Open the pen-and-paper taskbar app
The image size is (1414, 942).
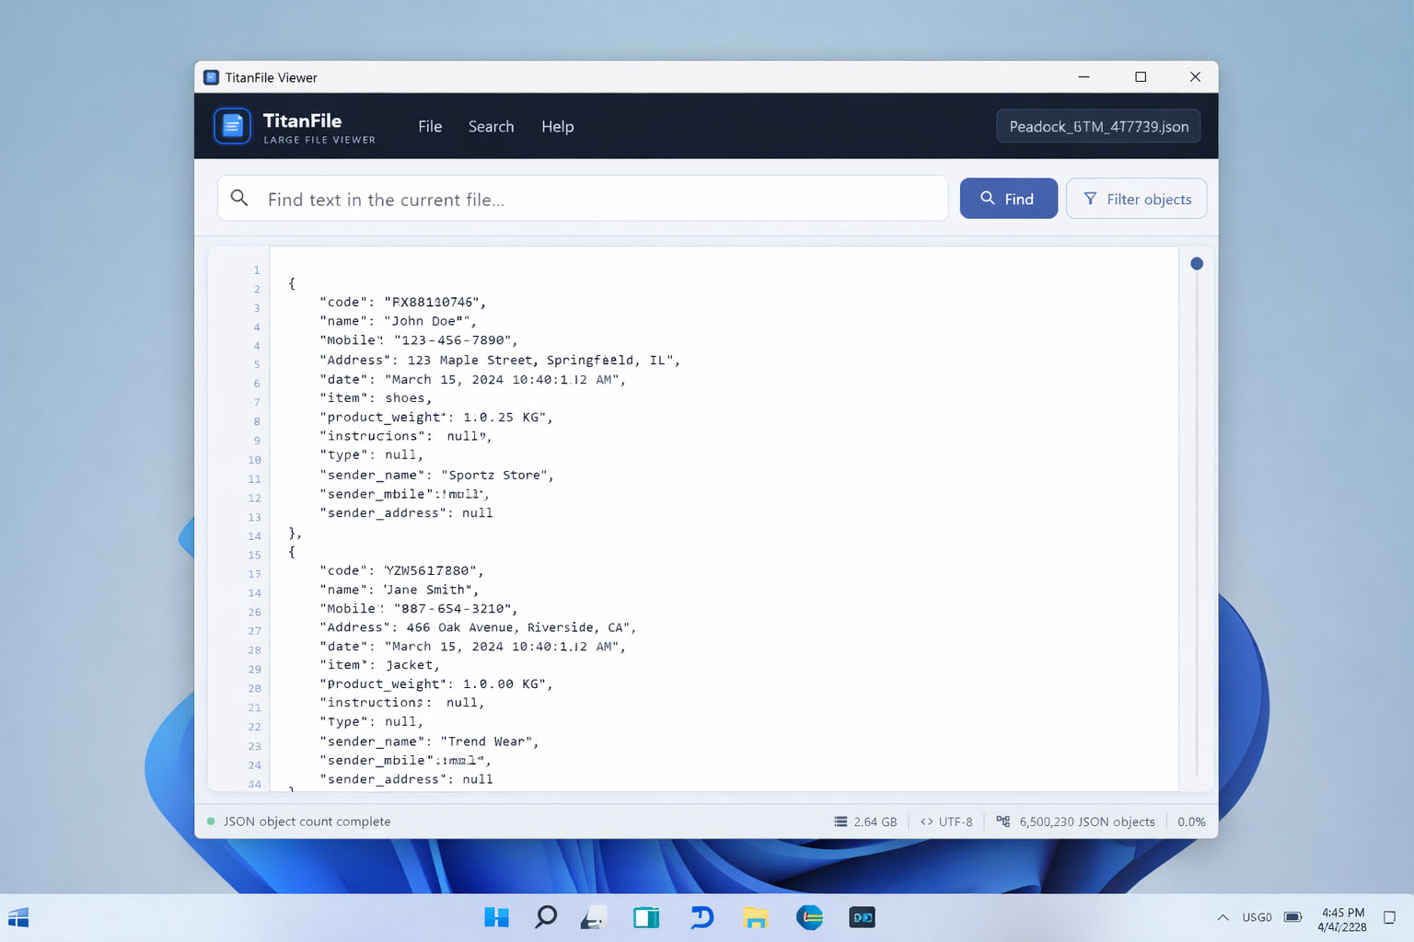tap(594, 917)
